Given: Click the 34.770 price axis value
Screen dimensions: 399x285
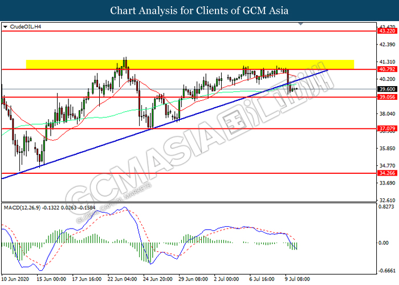Looking at the screenshot, I should (x=387, y=166).
